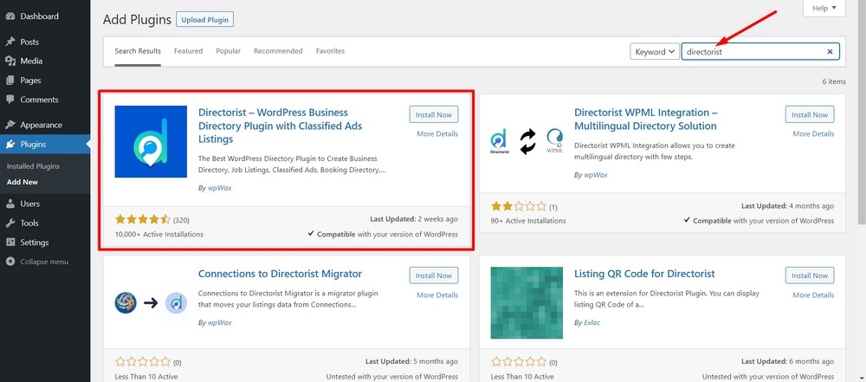This screenshot has height=382, width=866.
Task: Click the Media icon in sidebar
Action: coord(10,61)
